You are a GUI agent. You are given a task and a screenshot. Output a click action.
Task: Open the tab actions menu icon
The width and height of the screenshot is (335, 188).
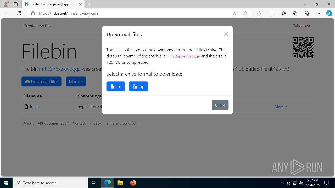[x=16, y=4]
